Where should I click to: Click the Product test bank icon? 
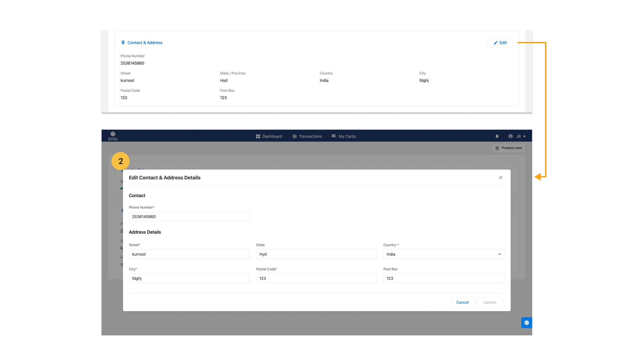click(497, 148)
